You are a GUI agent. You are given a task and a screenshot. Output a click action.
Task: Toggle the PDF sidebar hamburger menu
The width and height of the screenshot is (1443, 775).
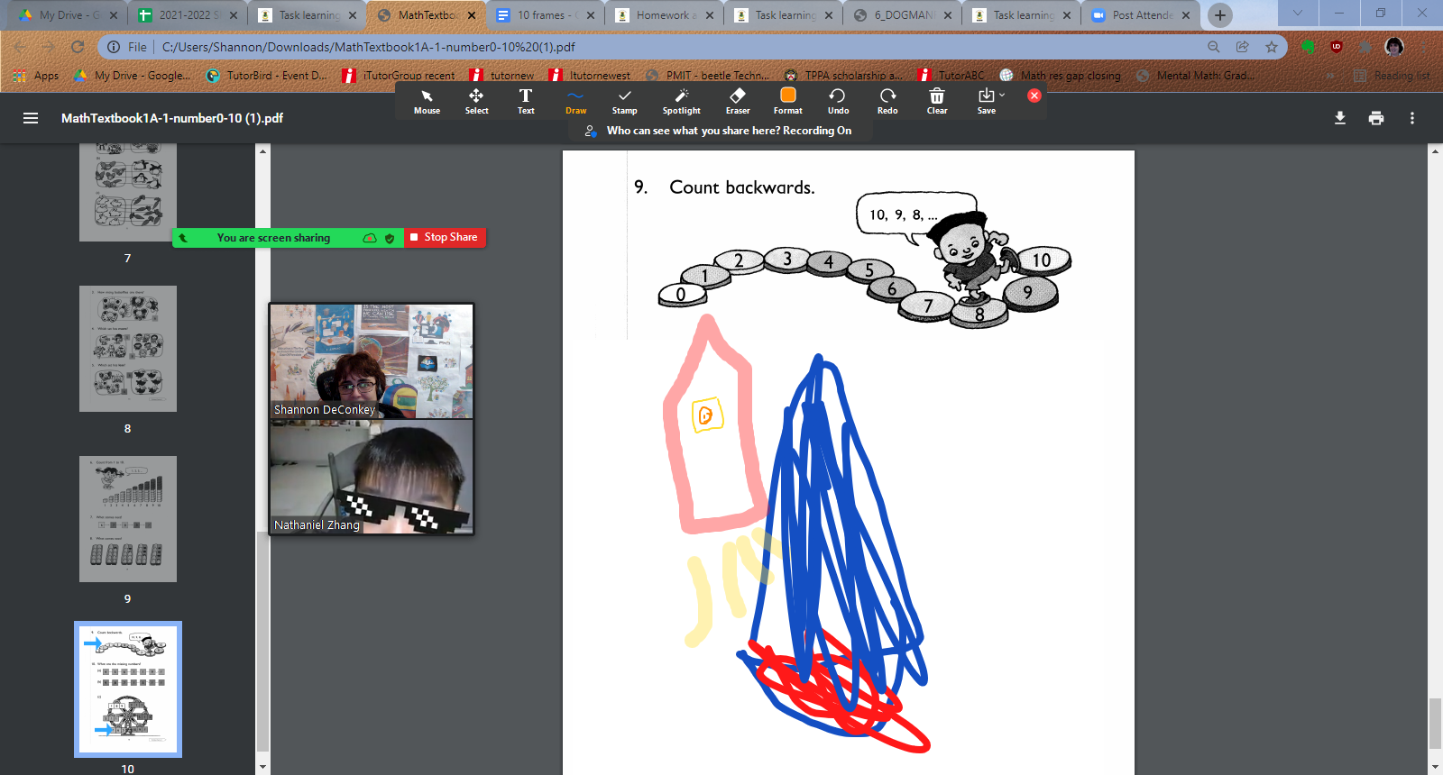click(31, 118)
